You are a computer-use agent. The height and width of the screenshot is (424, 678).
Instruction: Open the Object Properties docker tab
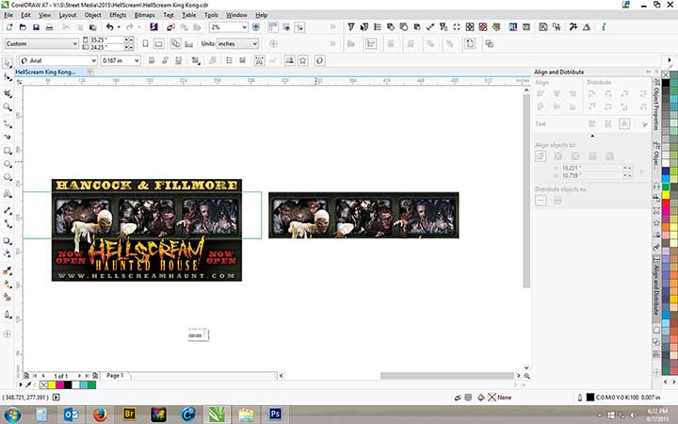pyautogui.click(x=656, y=106)
